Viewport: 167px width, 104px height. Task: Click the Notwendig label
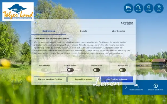(x=44, y=65)
